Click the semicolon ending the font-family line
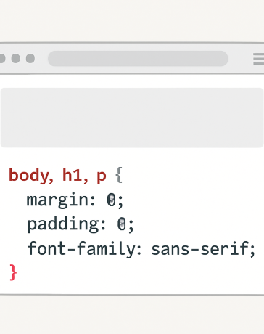264x334 pixels. (x=252, y=250)
